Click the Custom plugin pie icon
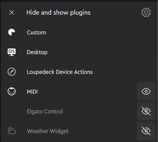 point(12,32)
